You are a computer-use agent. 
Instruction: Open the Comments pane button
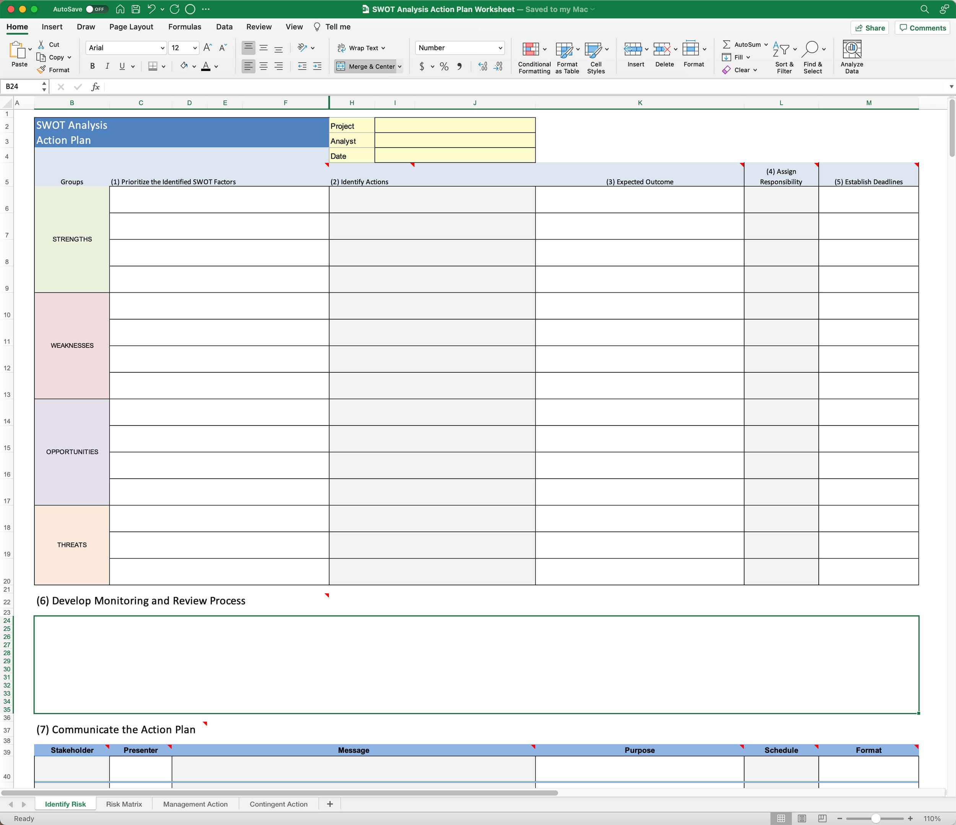[923, 28]
